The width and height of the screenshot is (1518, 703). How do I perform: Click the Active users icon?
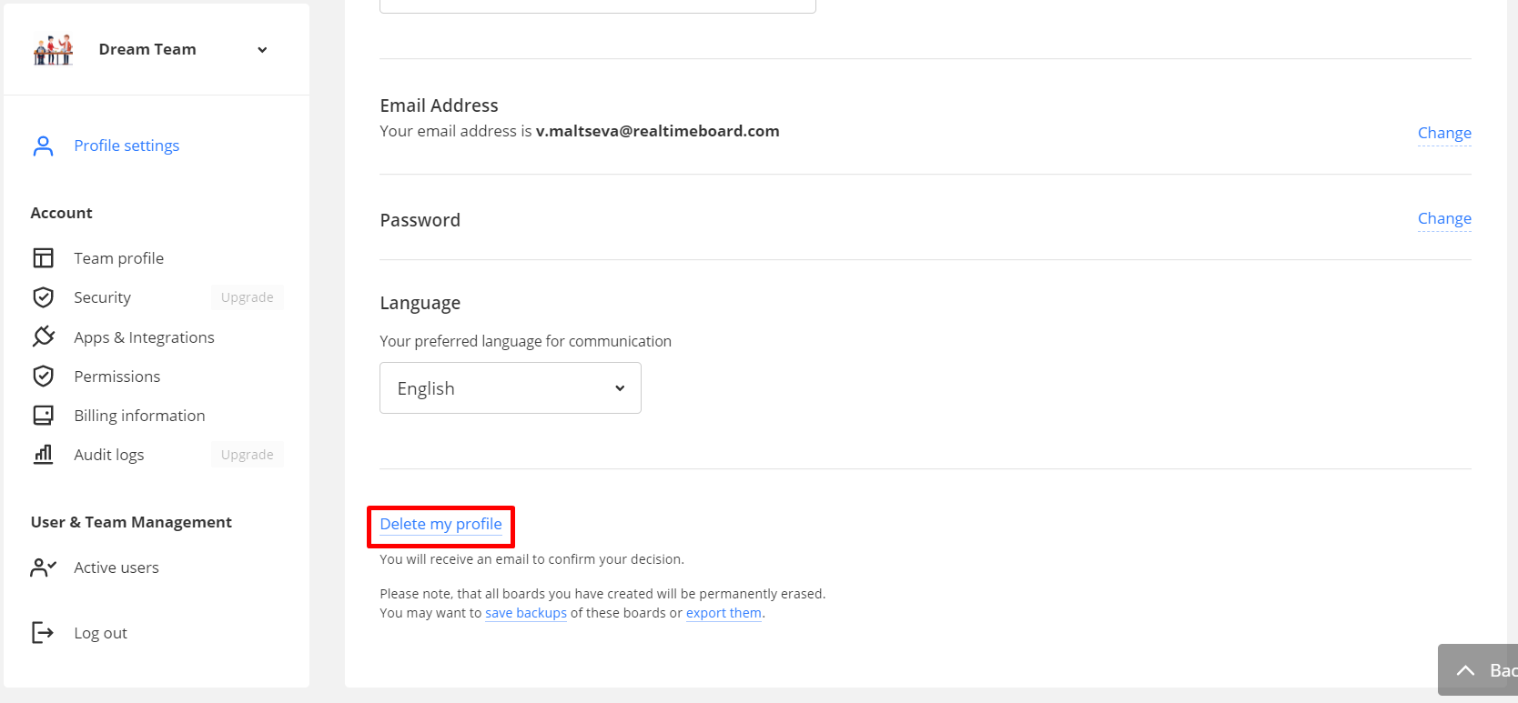pos(43,567)
